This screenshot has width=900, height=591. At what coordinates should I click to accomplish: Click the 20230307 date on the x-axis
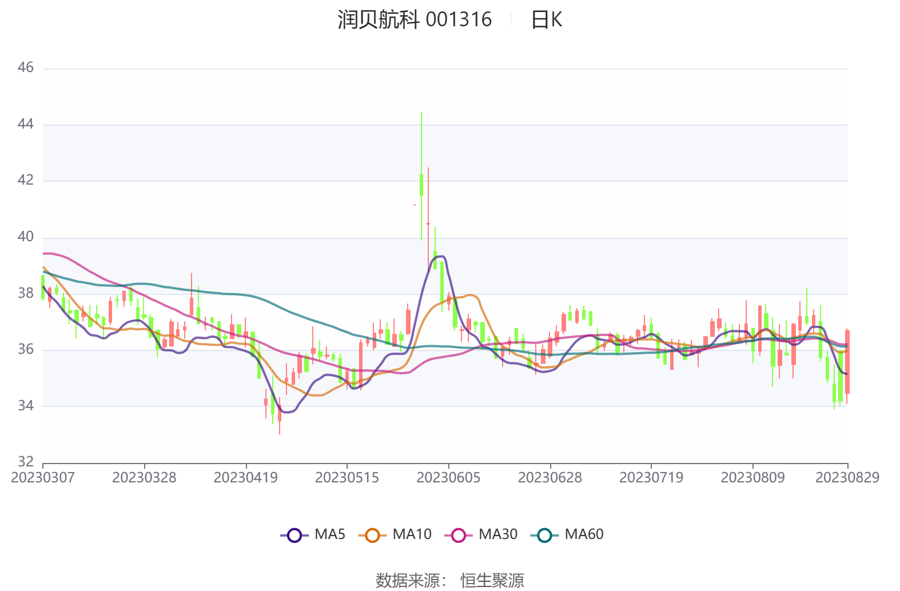43,478
